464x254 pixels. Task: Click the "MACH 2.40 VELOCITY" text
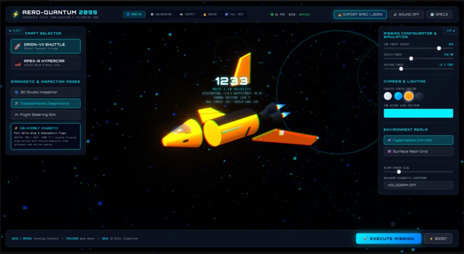click(x=231, y=89)
